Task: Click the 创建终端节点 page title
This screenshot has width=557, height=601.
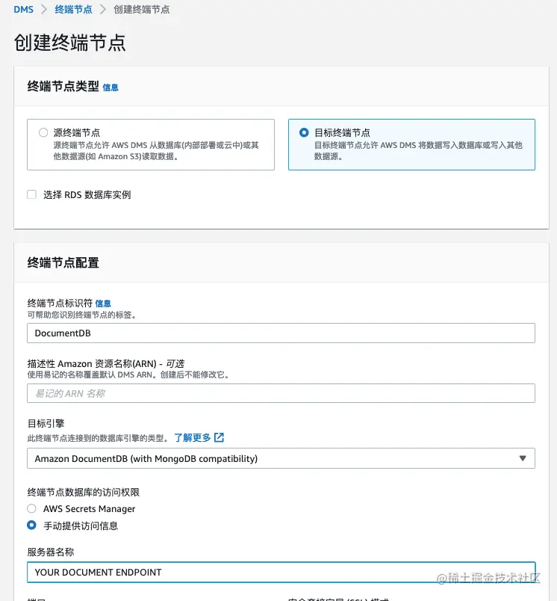Action: (x=69, y=43)
